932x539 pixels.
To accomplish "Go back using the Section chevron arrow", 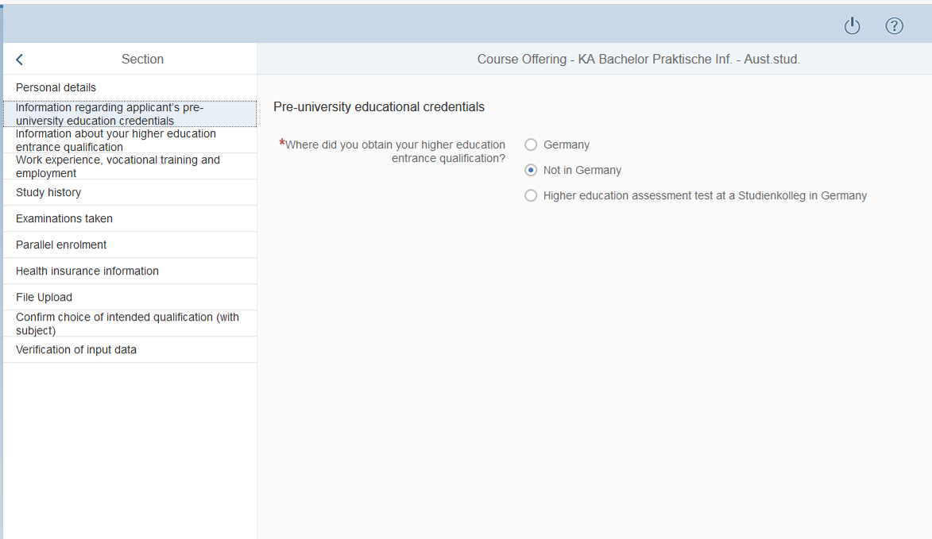I will 20,60.
